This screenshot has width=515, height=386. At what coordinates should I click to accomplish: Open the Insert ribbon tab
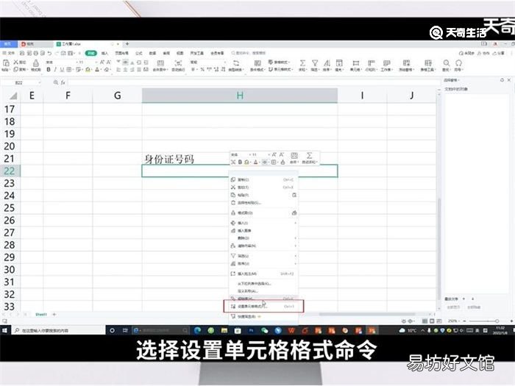click(x=104, y=53)
